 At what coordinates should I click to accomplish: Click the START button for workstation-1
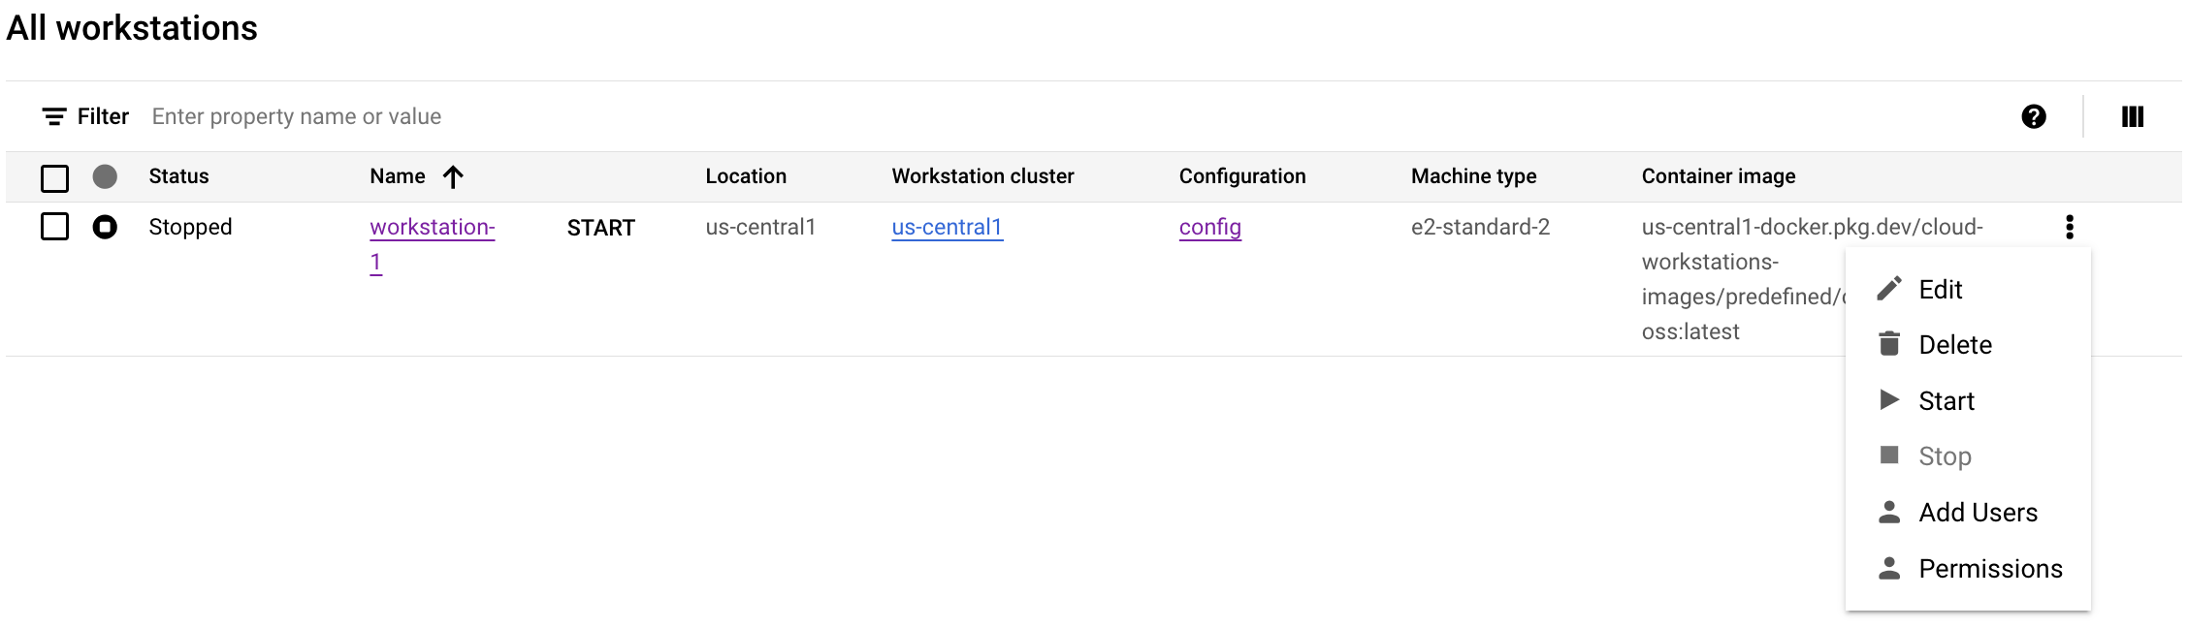pyautogui.click(x=601, y=227)
